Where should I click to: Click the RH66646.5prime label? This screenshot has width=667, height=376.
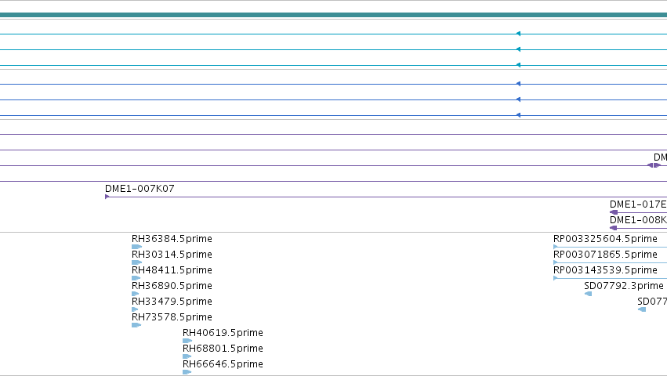pos(223,364)
